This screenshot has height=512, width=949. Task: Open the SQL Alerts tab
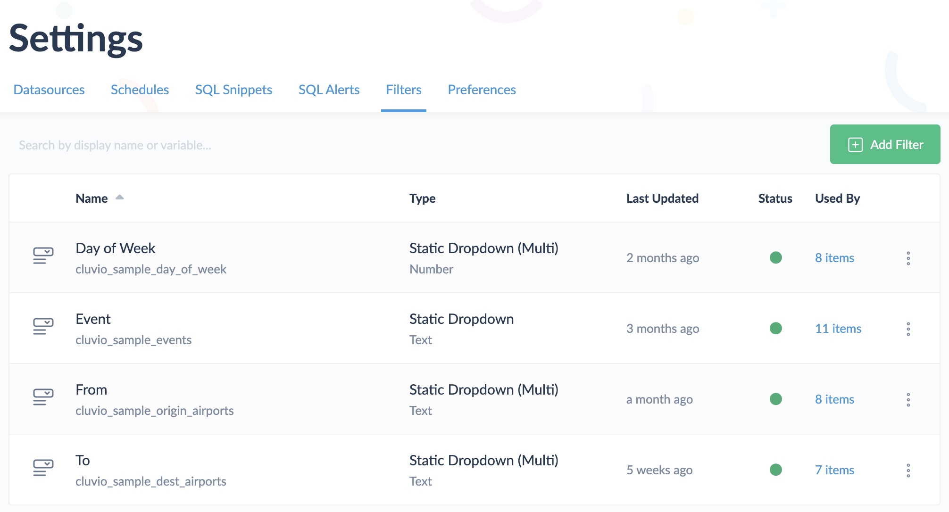(x=329, y=90)
